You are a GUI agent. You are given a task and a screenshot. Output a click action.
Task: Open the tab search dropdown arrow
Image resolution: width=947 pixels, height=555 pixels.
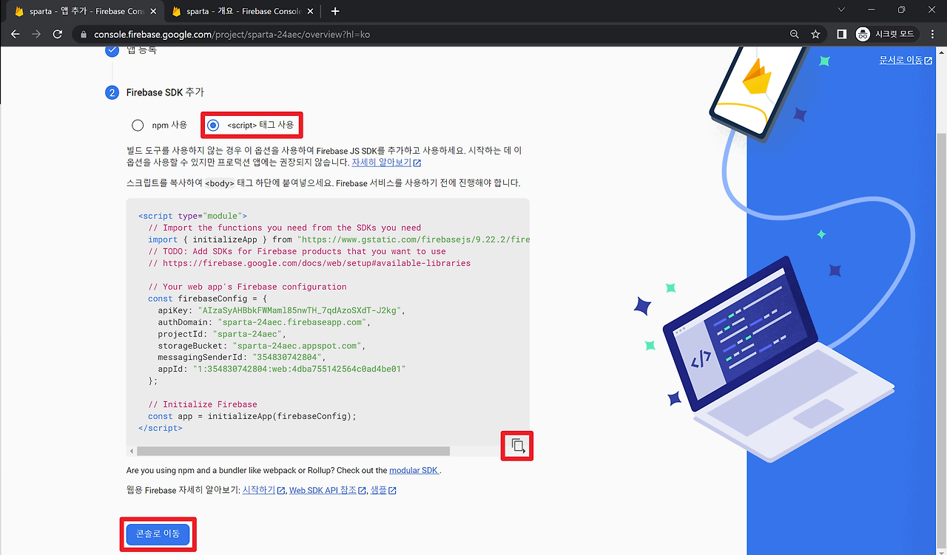tap(841, 10)
